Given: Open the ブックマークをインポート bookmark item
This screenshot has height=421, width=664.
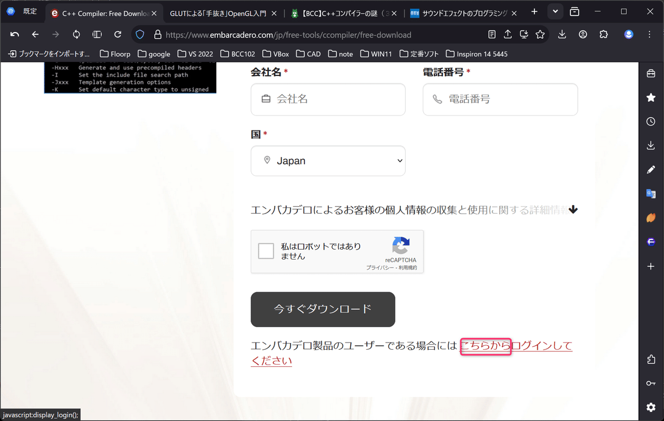Looking at the screenshot, I should 49,54.
